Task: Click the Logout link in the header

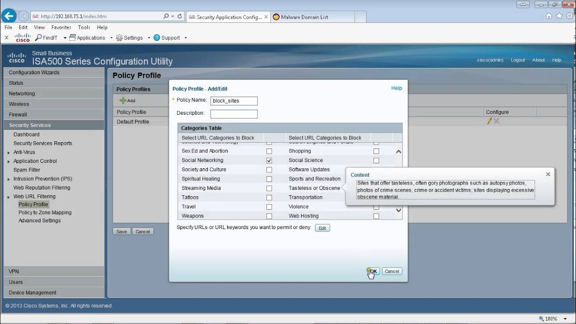Action: coord(518,60)
